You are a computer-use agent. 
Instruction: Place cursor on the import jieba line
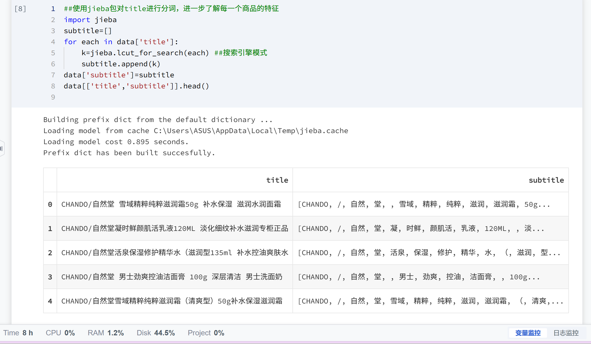coord(90,20)
